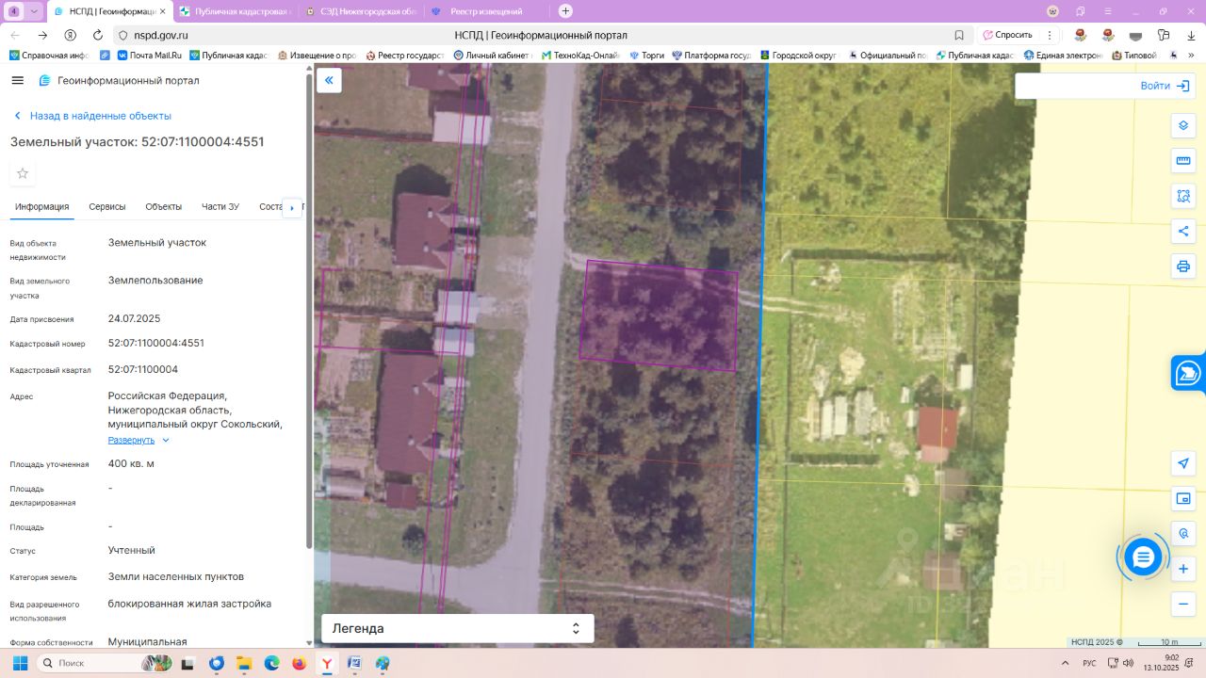
Task: Zoom in on the map
Action: pyautogui.click(x=1183, y=569)
